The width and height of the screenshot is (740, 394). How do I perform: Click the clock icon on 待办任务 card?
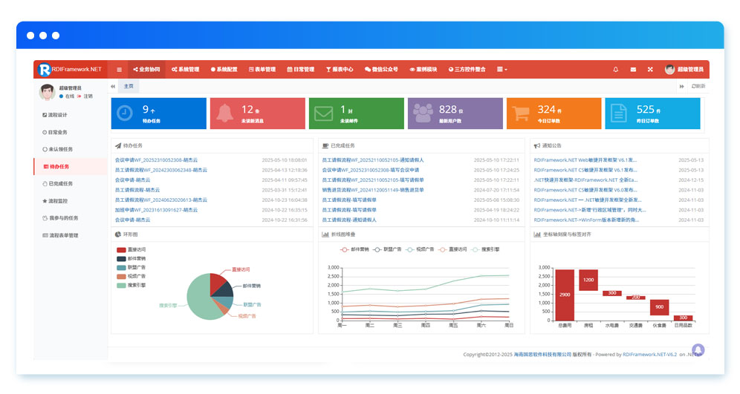tap(125, 114)
